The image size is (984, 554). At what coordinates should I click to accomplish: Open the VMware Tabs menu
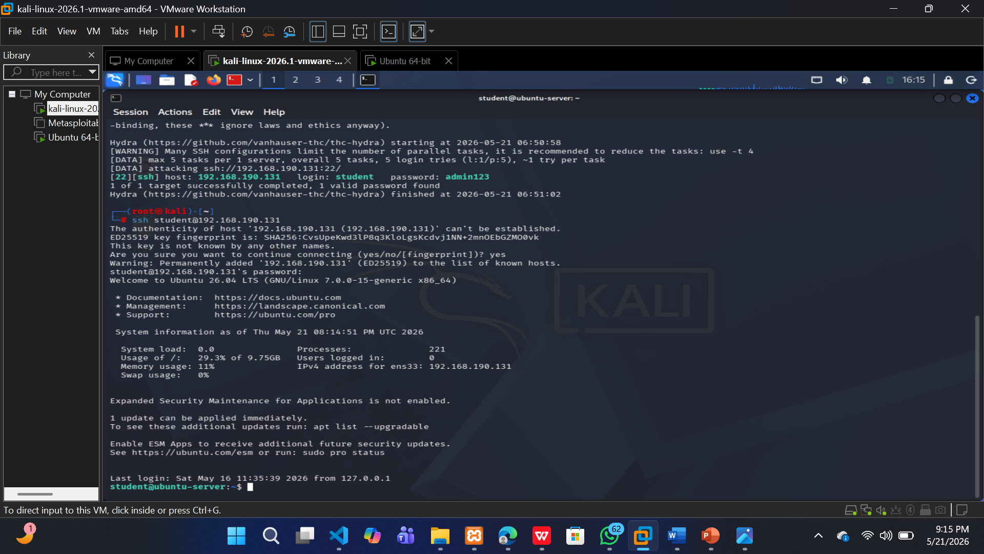119,31
